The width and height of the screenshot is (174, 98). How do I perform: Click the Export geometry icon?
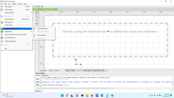(x=2, y=38)
